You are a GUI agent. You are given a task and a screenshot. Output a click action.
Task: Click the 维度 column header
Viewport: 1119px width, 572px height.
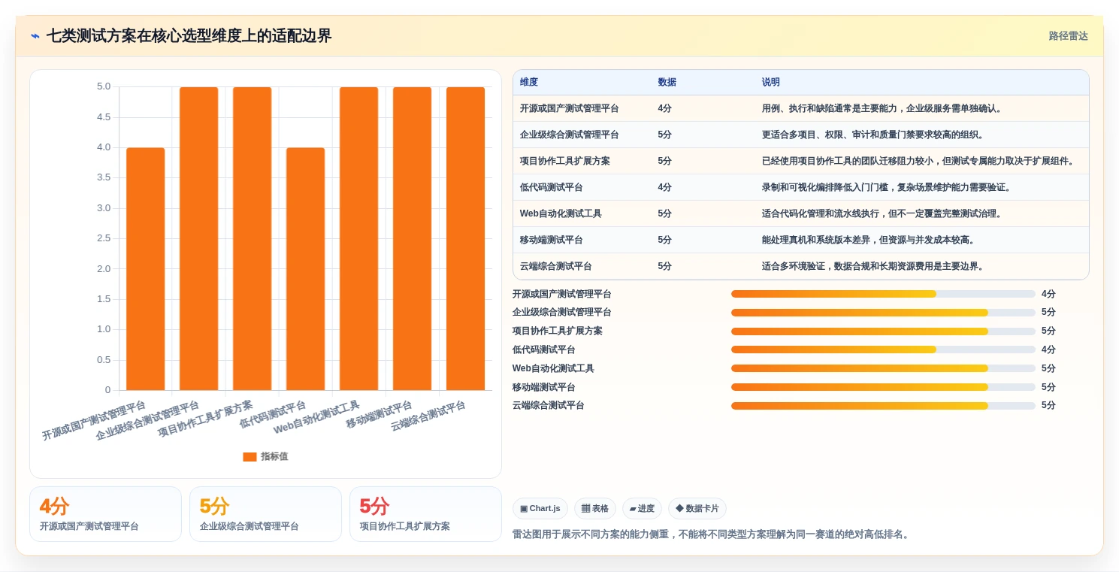pyautogui.click(x=529, y=82)
